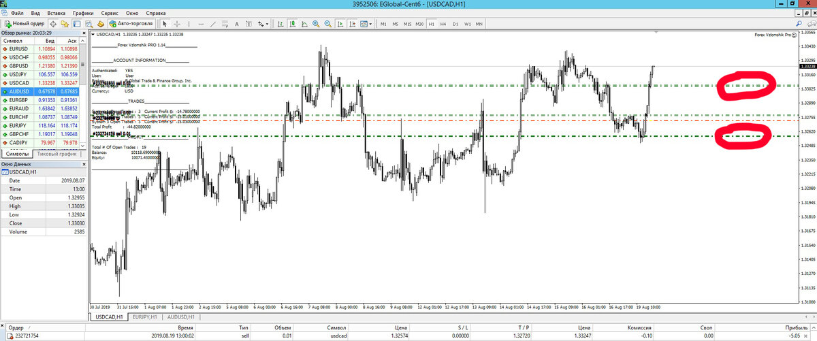Select the Cursor arrow tool
The height and width of the screenshot is (341, 817).
(x=165, y=24)
